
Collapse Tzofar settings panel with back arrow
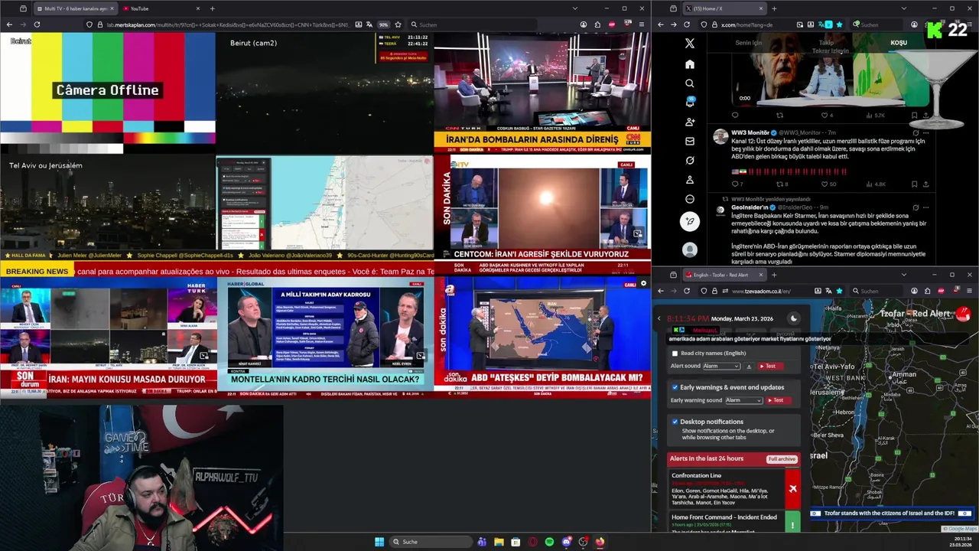[659, 318]
